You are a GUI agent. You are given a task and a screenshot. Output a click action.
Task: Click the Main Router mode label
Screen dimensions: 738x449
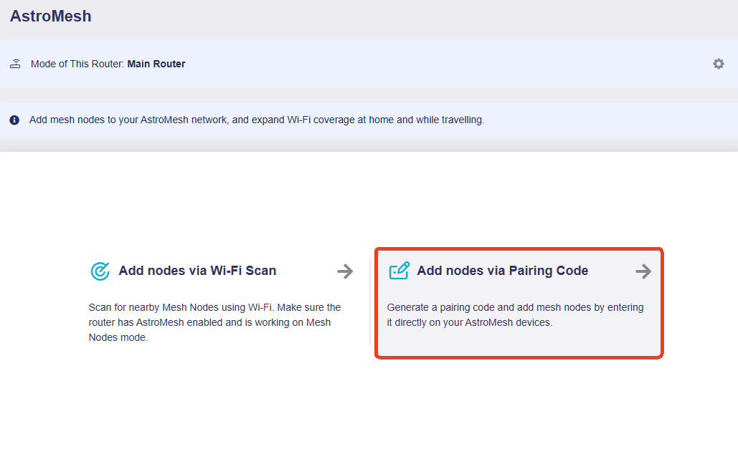(156, 64)
